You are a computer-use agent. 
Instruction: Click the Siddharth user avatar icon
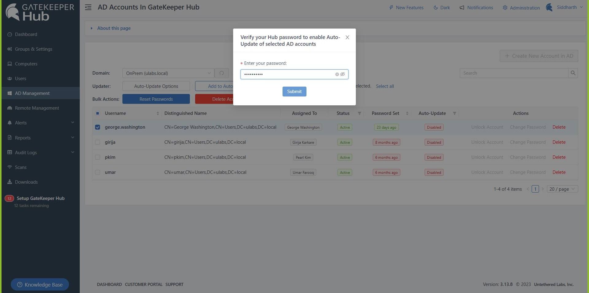[549, 7]
